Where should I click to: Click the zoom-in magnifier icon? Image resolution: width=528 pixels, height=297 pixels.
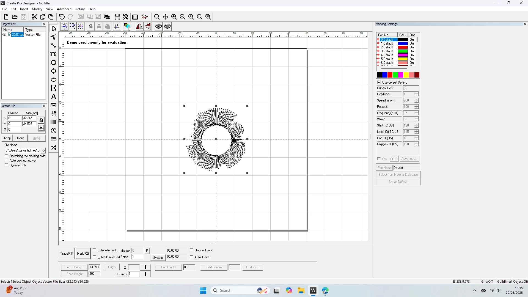click(174, 17)
